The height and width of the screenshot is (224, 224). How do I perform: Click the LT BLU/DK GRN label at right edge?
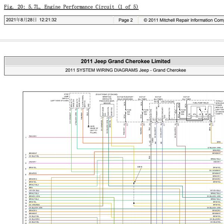pos(214,147)
